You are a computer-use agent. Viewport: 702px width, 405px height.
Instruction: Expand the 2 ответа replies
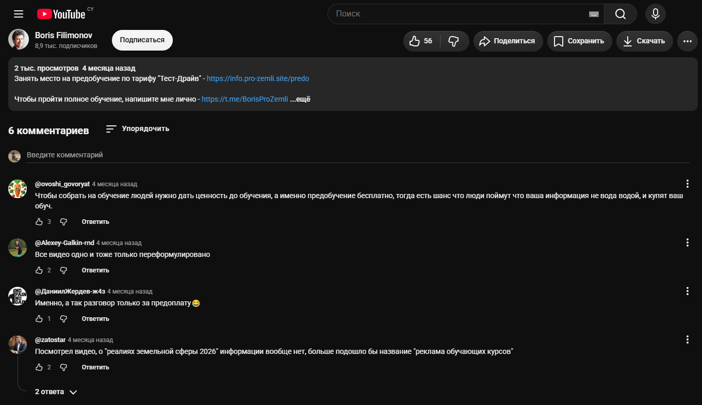(56, 392)
